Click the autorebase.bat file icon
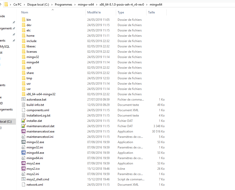 tap(24, 99)
